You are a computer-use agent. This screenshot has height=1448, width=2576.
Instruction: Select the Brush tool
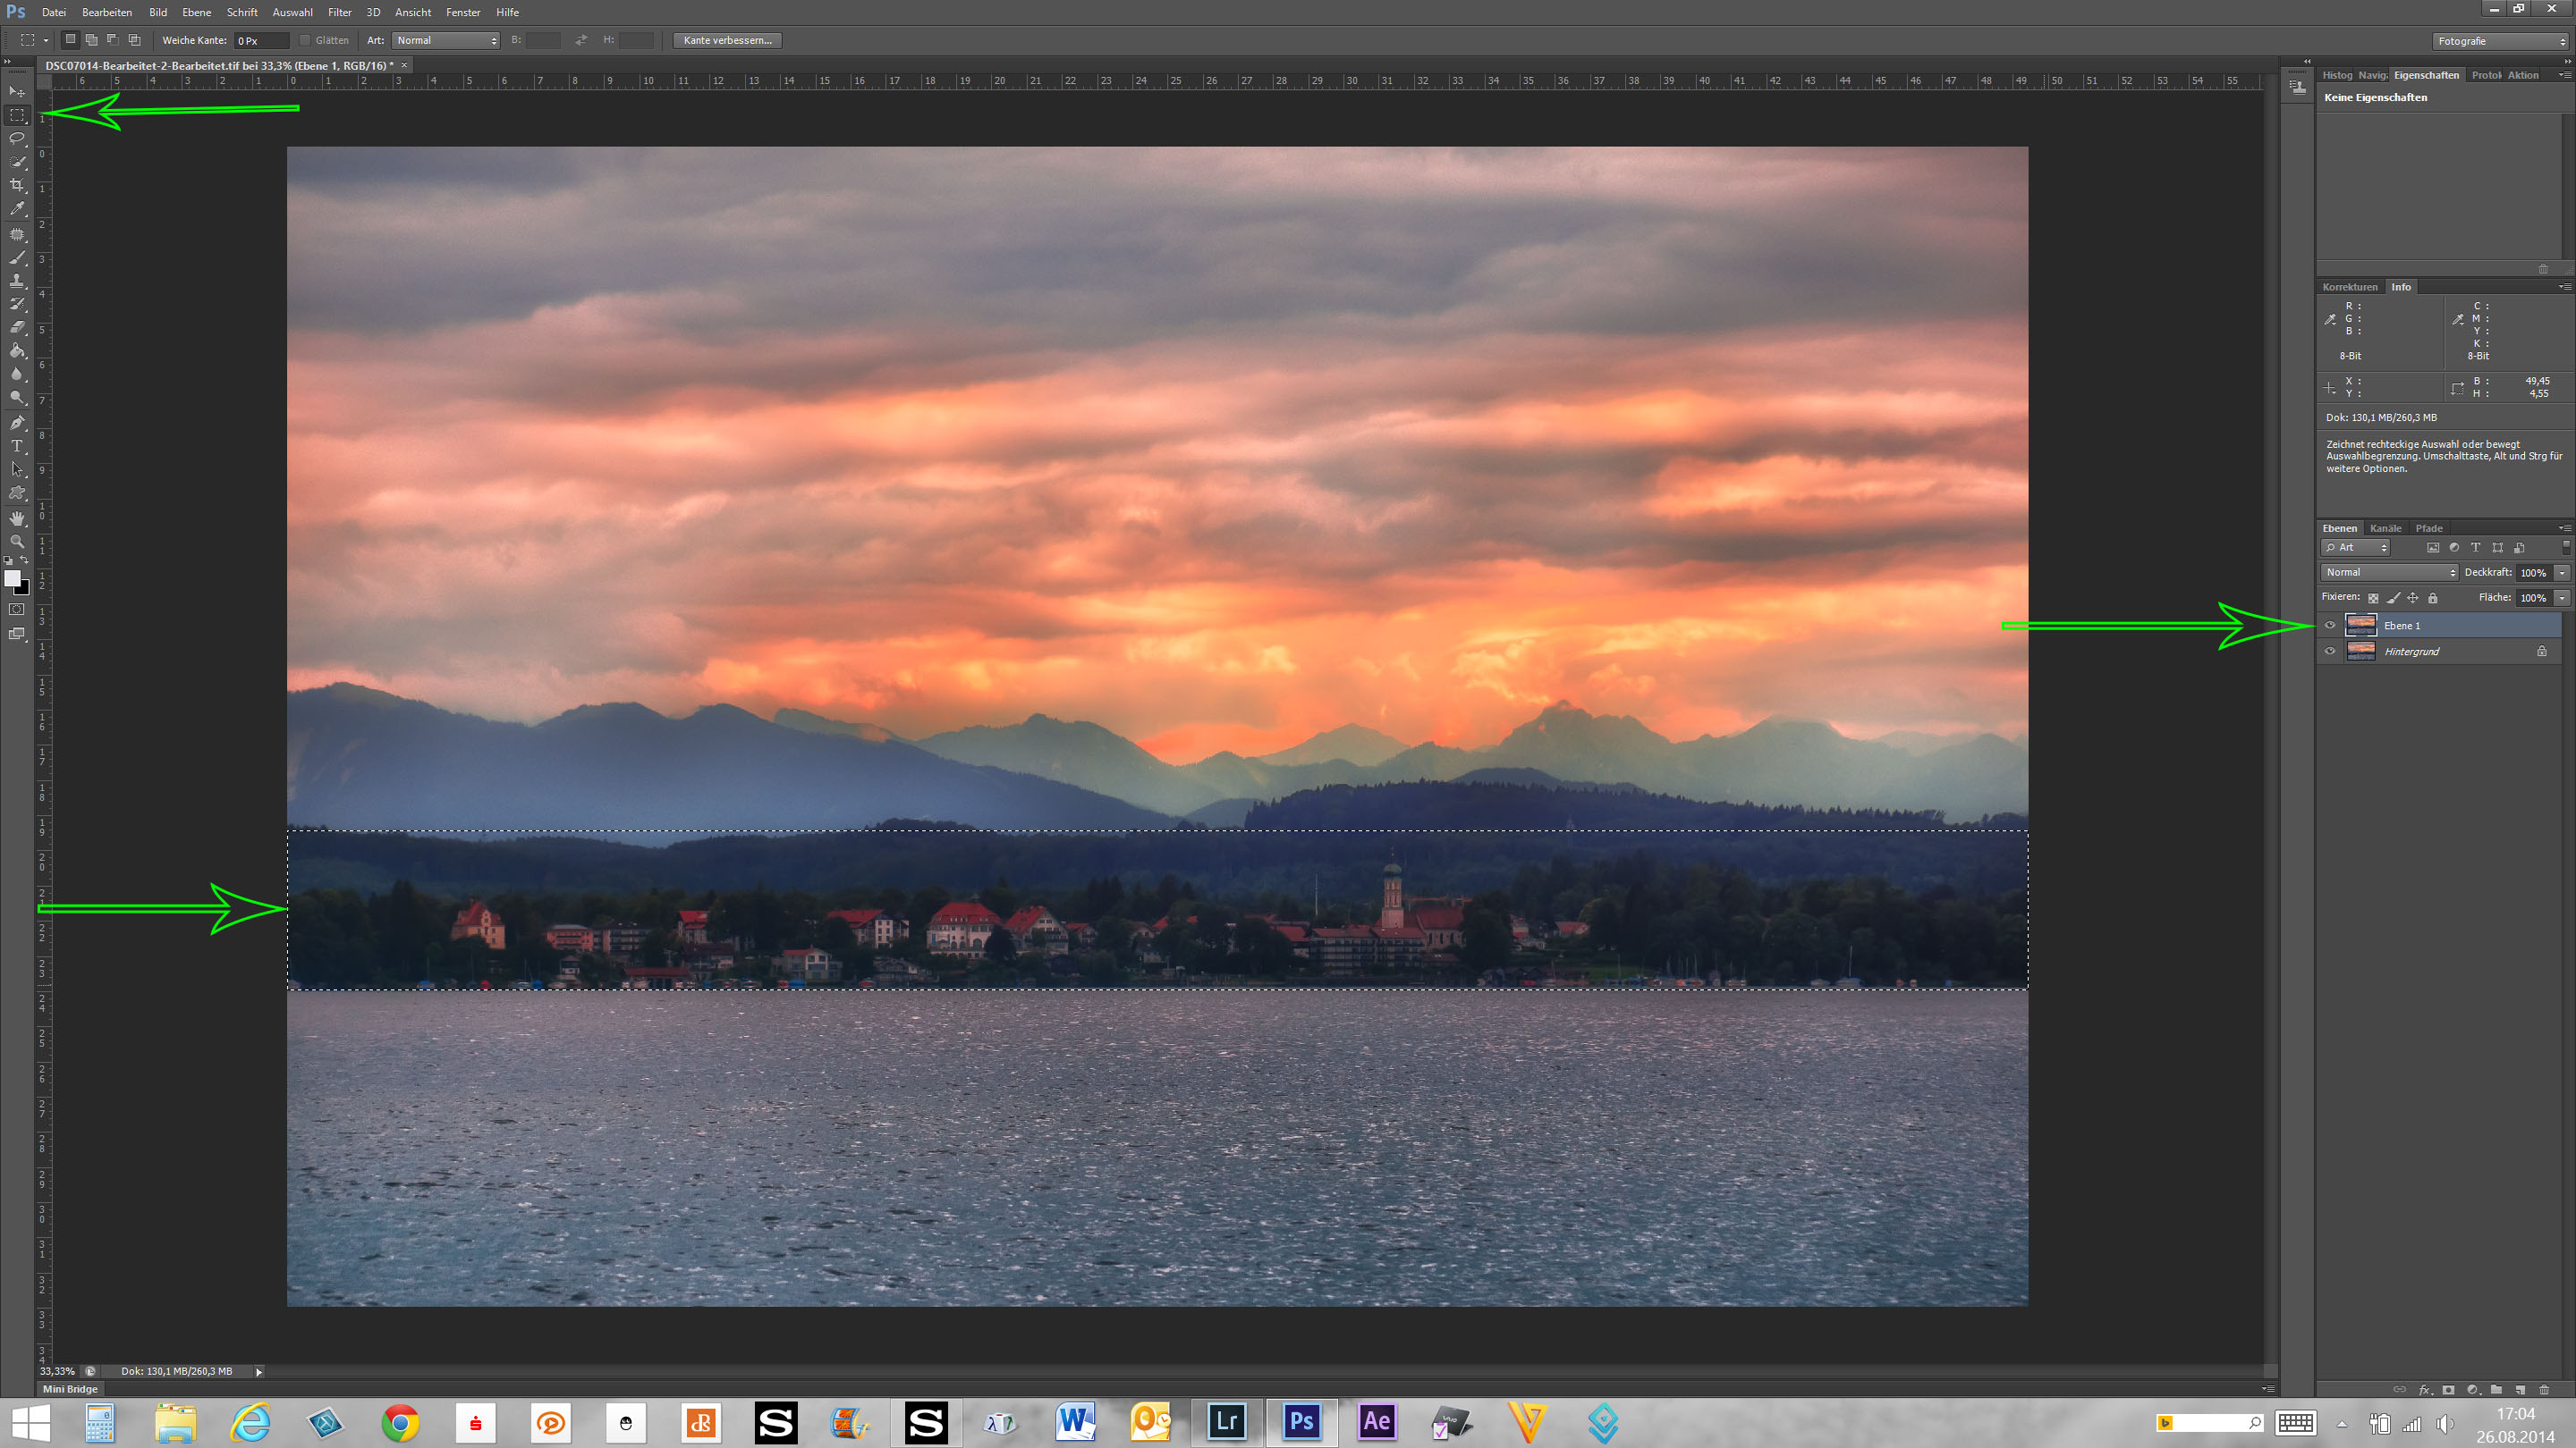click(17, 257)
